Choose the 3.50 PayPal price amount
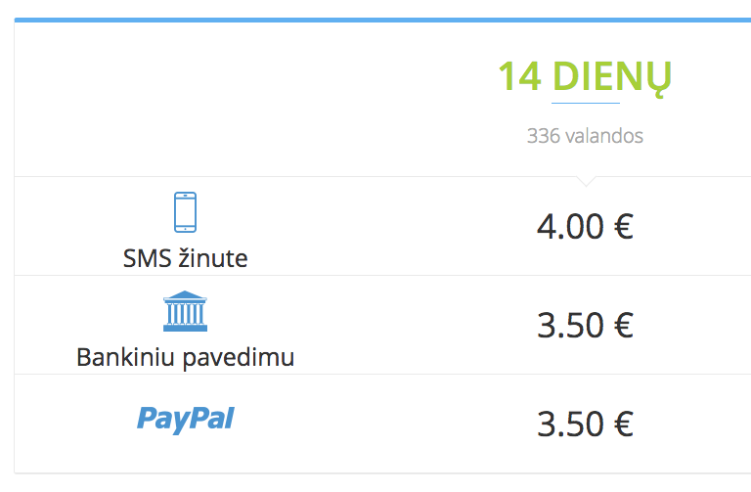Viewport: 751px width, 492px height. [x=571, y=424]
